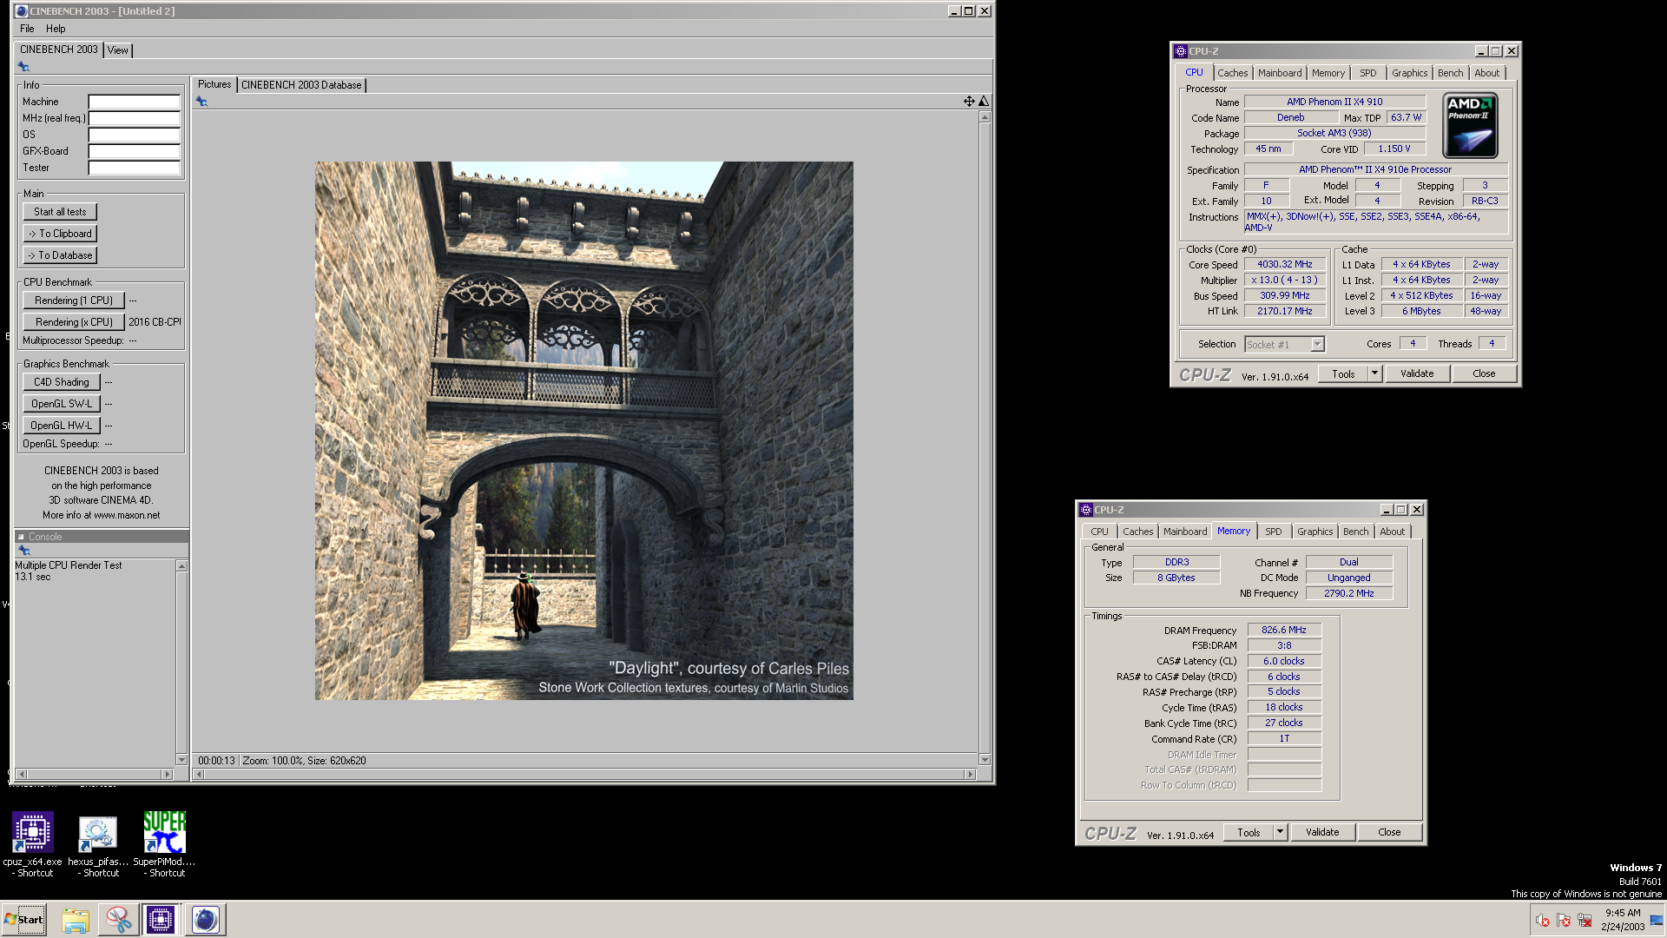Click the triangle icon beside the move cross
The width and height of the screenshot is (1667, 938).
(984, 102)
